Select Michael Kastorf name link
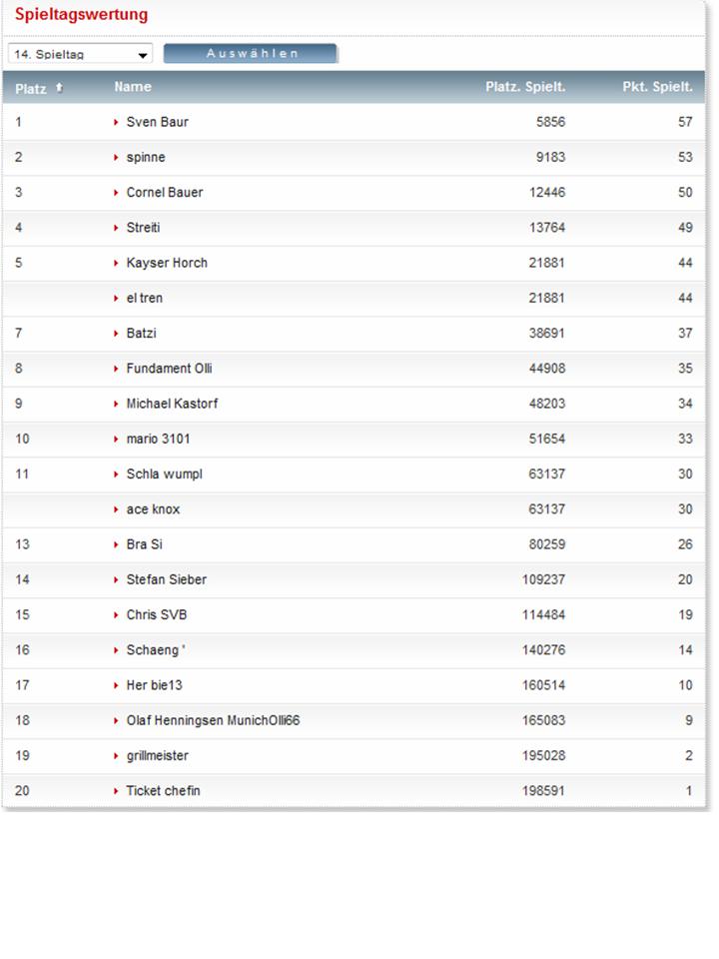Viewport: 719px width, 959px height. (172, 404)
